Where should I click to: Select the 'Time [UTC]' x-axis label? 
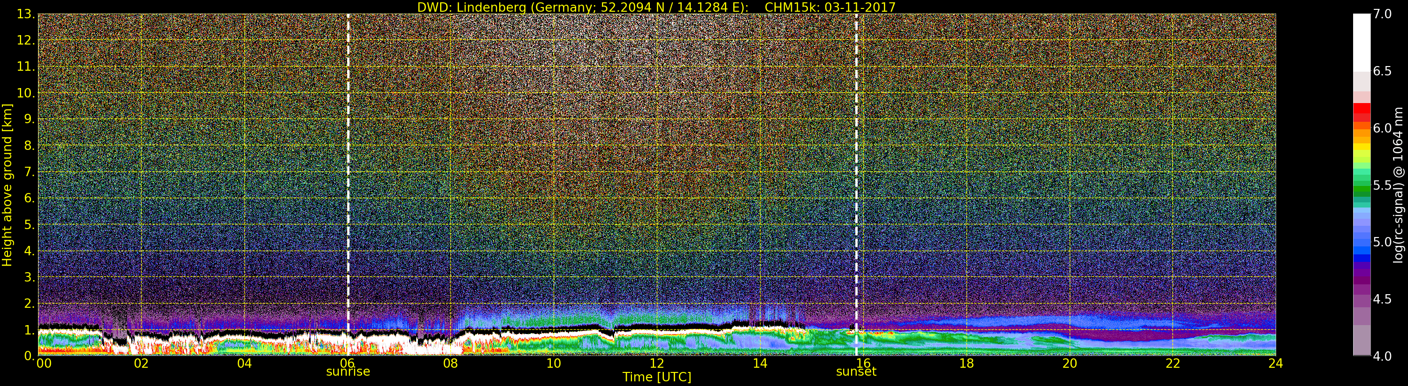[656, 377]
